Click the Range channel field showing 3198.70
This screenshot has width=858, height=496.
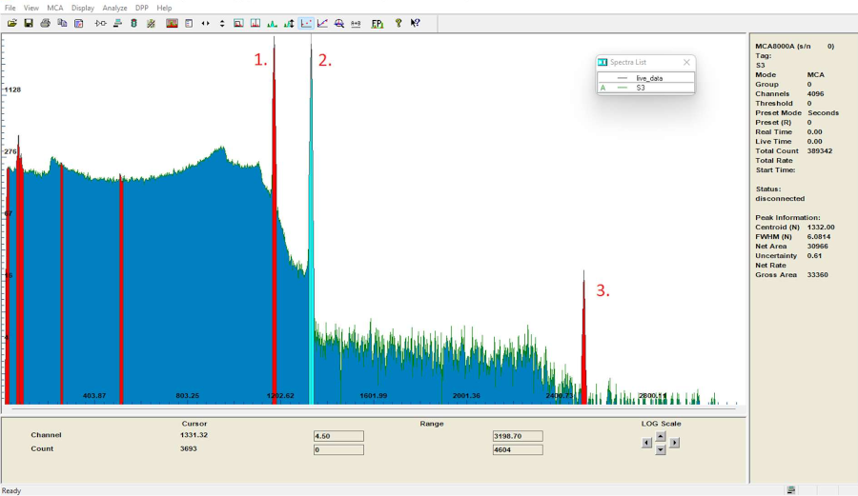click(x=518, y=436)
